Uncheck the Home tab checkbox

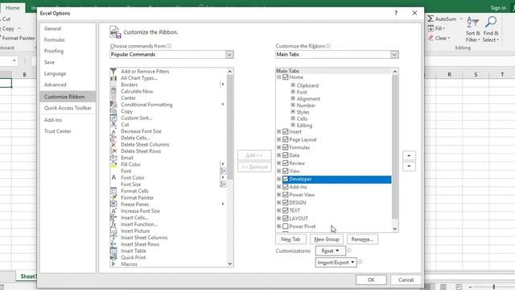point(286,77)
